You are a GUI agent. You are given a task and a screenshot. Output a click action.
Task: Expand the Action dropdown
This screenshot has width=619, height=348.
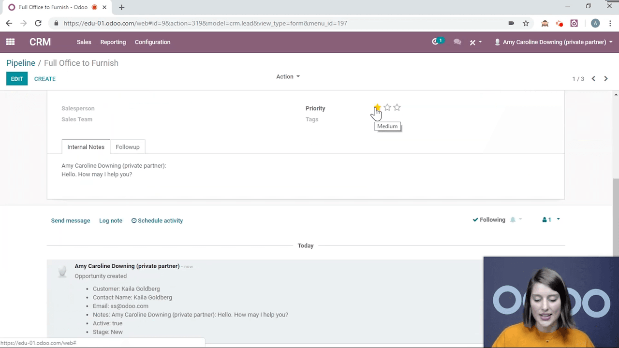coord(288,76)
